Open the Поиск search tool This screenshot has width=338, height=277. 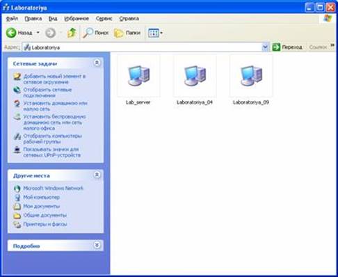coord(96,33)
